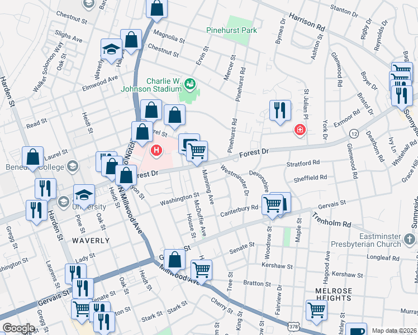
Task: Click the WAVERLY neighborhood label
Action: [x=91, y=241]
